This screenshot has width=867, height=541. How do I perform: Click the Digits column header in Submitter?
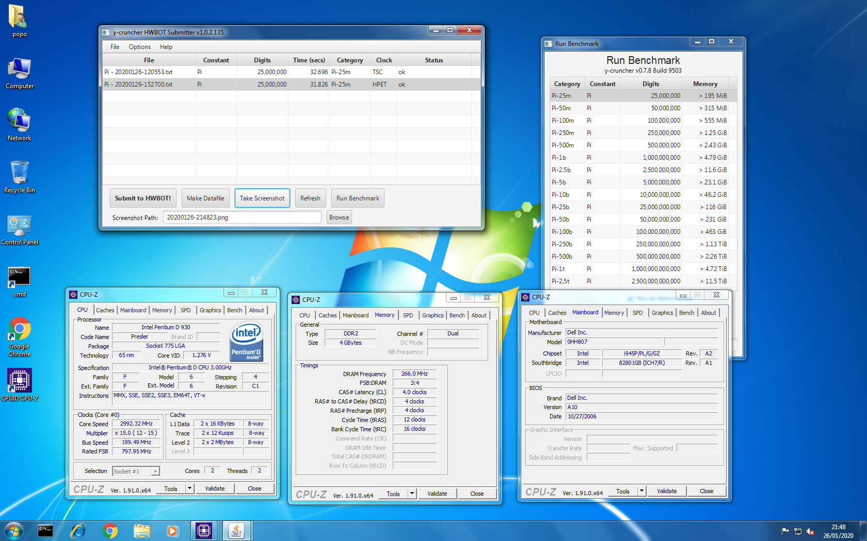coord(262,60)
